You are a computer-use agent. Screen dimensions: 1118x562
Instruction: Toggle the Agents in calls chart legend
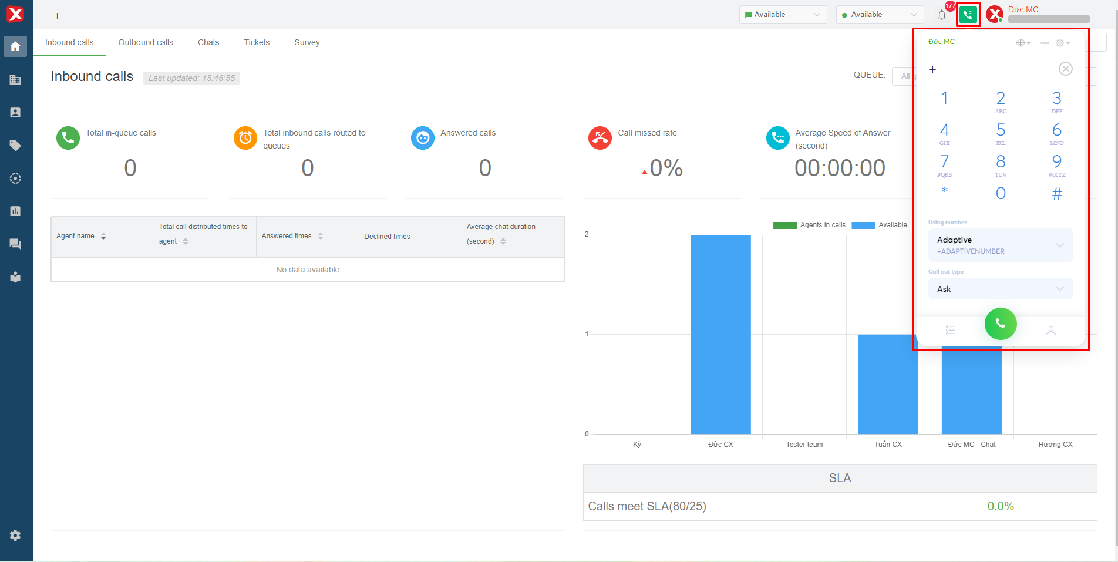coord(809,225)
